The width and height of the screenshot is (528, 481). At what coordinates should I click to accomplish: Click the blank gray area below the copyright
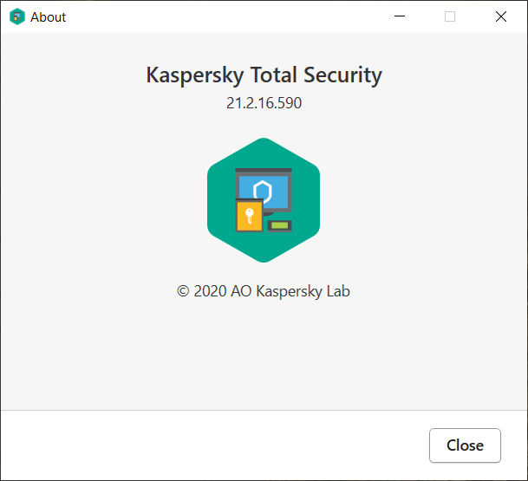tap(264, 355)
